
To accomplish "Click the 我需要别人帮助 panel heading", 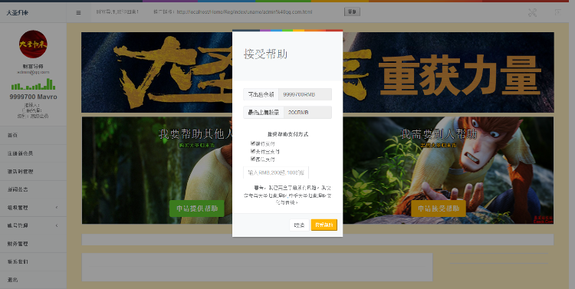I will point(439,134).
